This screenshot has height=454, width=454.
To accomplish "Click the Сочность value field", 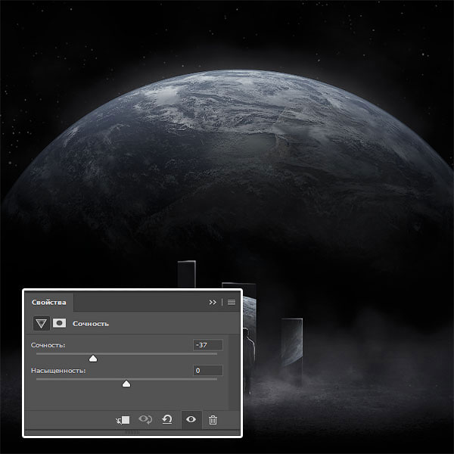I will tap(208, 345).
